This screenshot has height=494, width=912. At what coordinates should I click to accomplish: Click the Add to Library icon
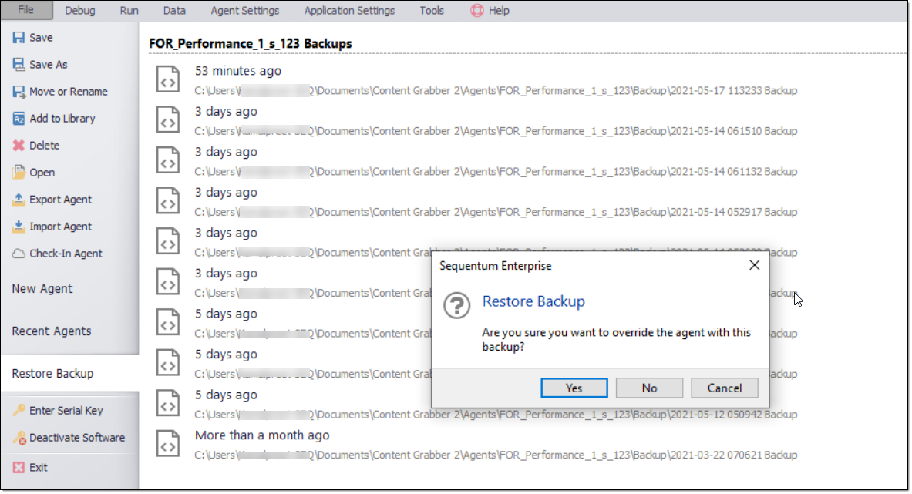tap(19, 119)
